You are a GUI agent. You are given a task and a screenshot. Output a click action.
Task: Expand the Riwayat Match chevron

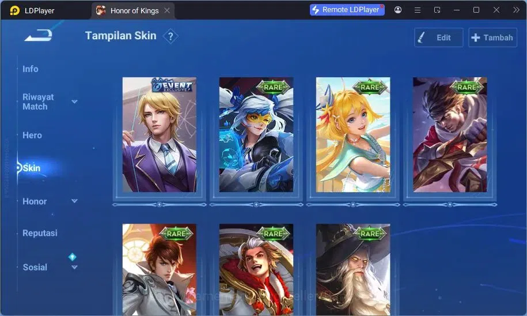pos(75,101)
